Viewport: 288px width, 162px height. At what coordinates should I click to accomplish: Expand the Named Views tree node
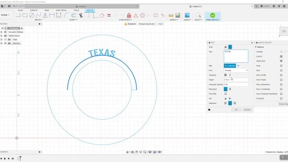pyautogui.click(x=1, y=36)
